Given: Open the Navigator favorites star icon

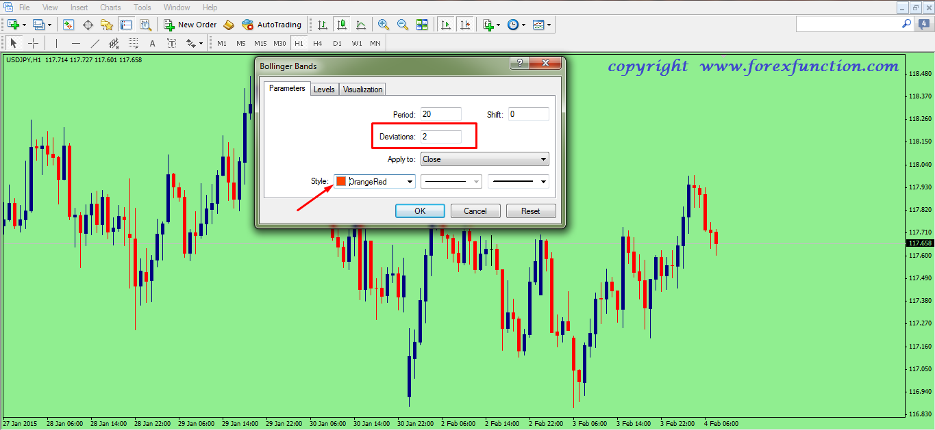Looking at the screenshot, I should coord(107,25).
